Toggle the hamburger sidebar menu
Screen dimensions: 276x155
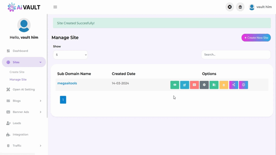click(x=55, y=7)
